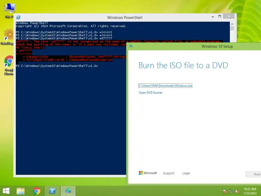Screen dimensions: 261x196
Task: Click the PowerShell prompt last line
Action: tap(57, 66)
